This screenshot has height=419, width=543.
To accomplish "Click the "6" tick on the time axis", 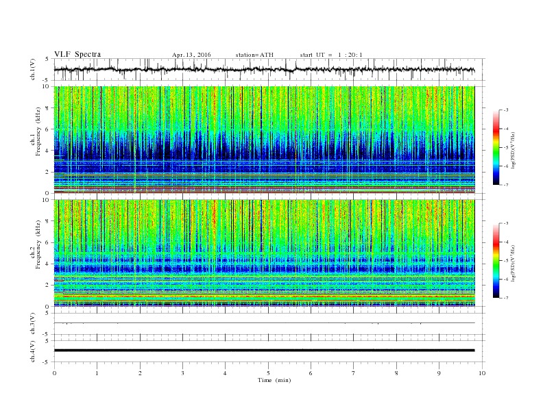I will [311, 373].
